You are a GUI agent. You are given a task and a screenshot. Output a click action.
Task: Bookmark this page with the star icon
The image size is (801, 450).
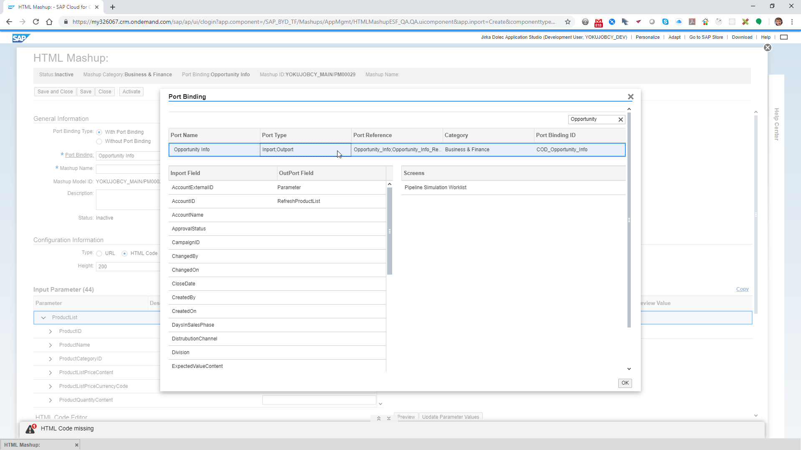point(567,22)
